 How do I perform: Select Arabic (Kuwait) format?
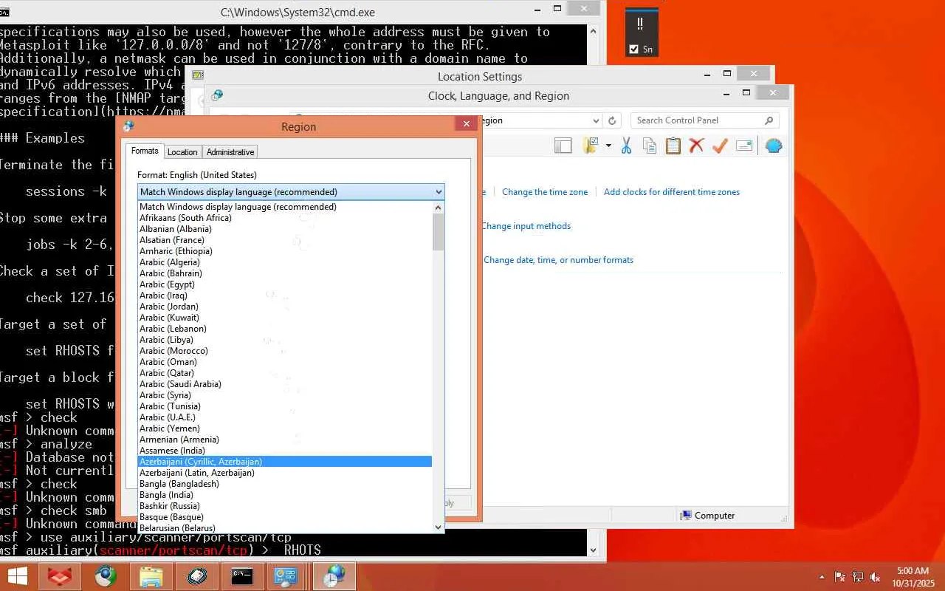tap(285, 318)
